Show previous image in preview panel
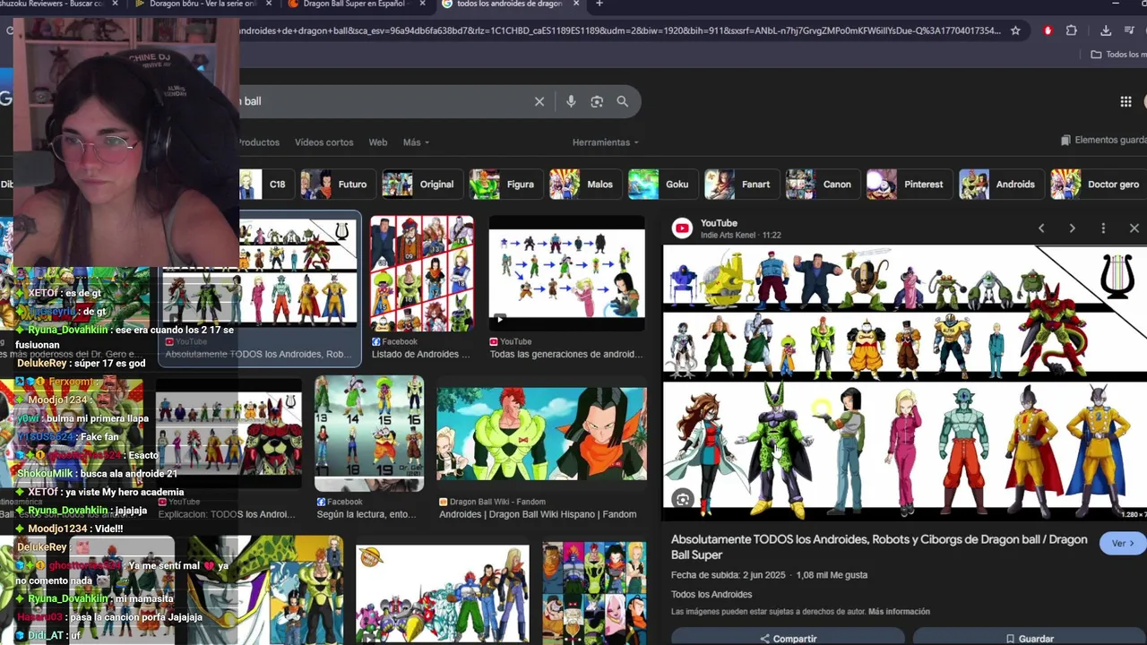Screen dimensions: 1147x645 point(1041,228)
